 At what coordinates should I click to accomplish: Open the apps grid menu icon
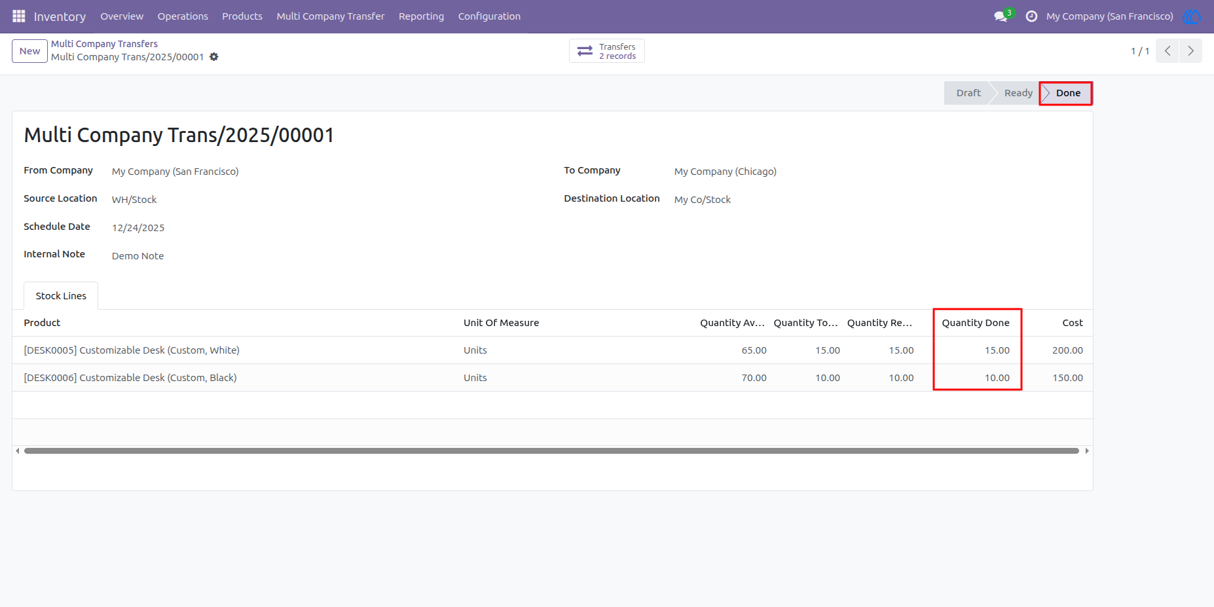18,16
